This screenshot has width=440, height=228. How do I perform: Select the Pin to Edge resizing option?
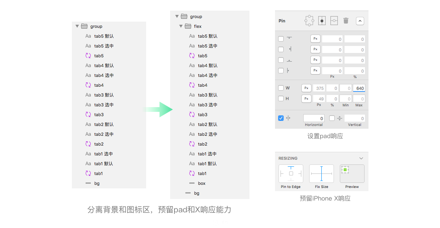[291, 173]
